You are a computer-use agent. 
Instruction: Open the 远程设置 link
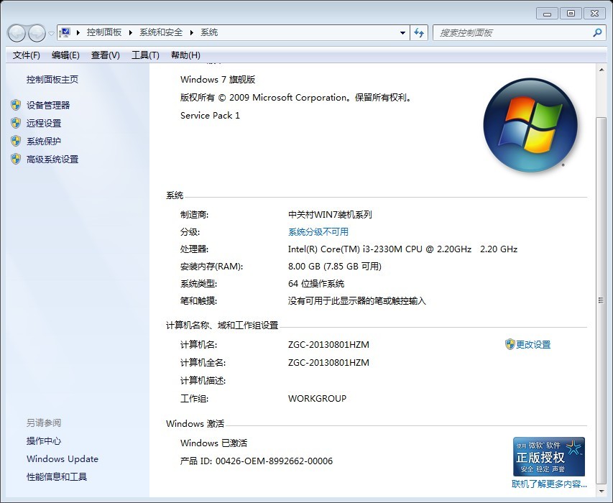point(44,123)
